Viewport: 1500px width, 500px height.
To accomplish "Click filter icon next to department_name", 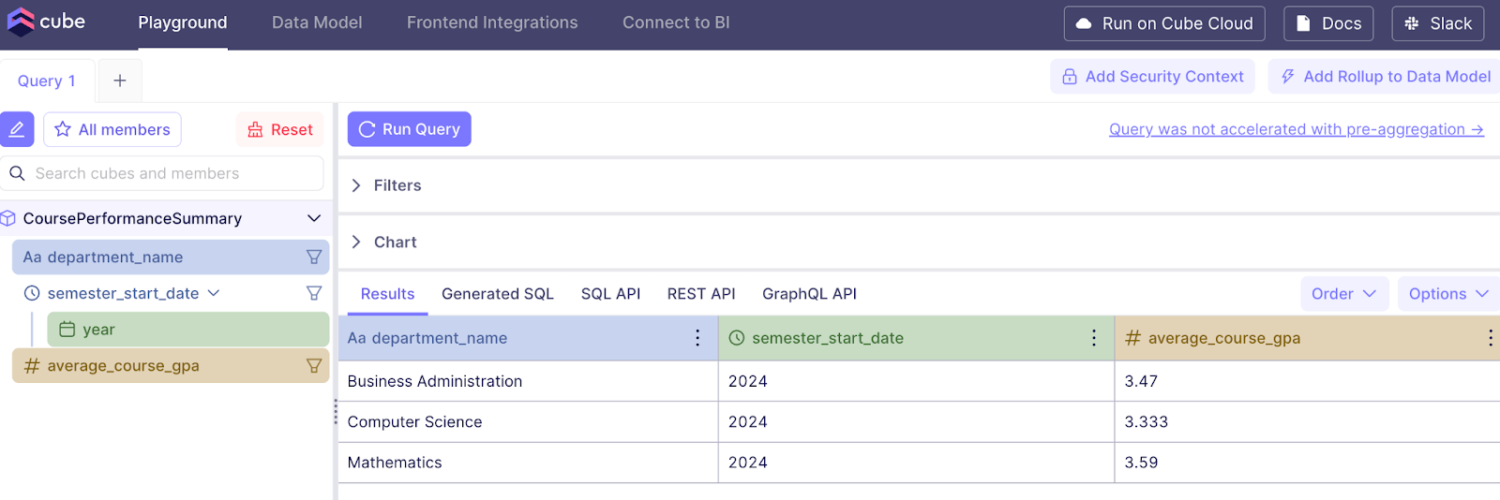I will click(x=314, y=257).
